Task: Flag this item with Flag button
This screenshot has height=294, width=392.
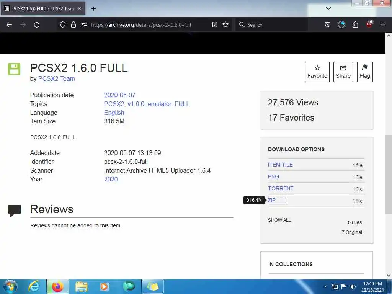Action: [364, 72]
